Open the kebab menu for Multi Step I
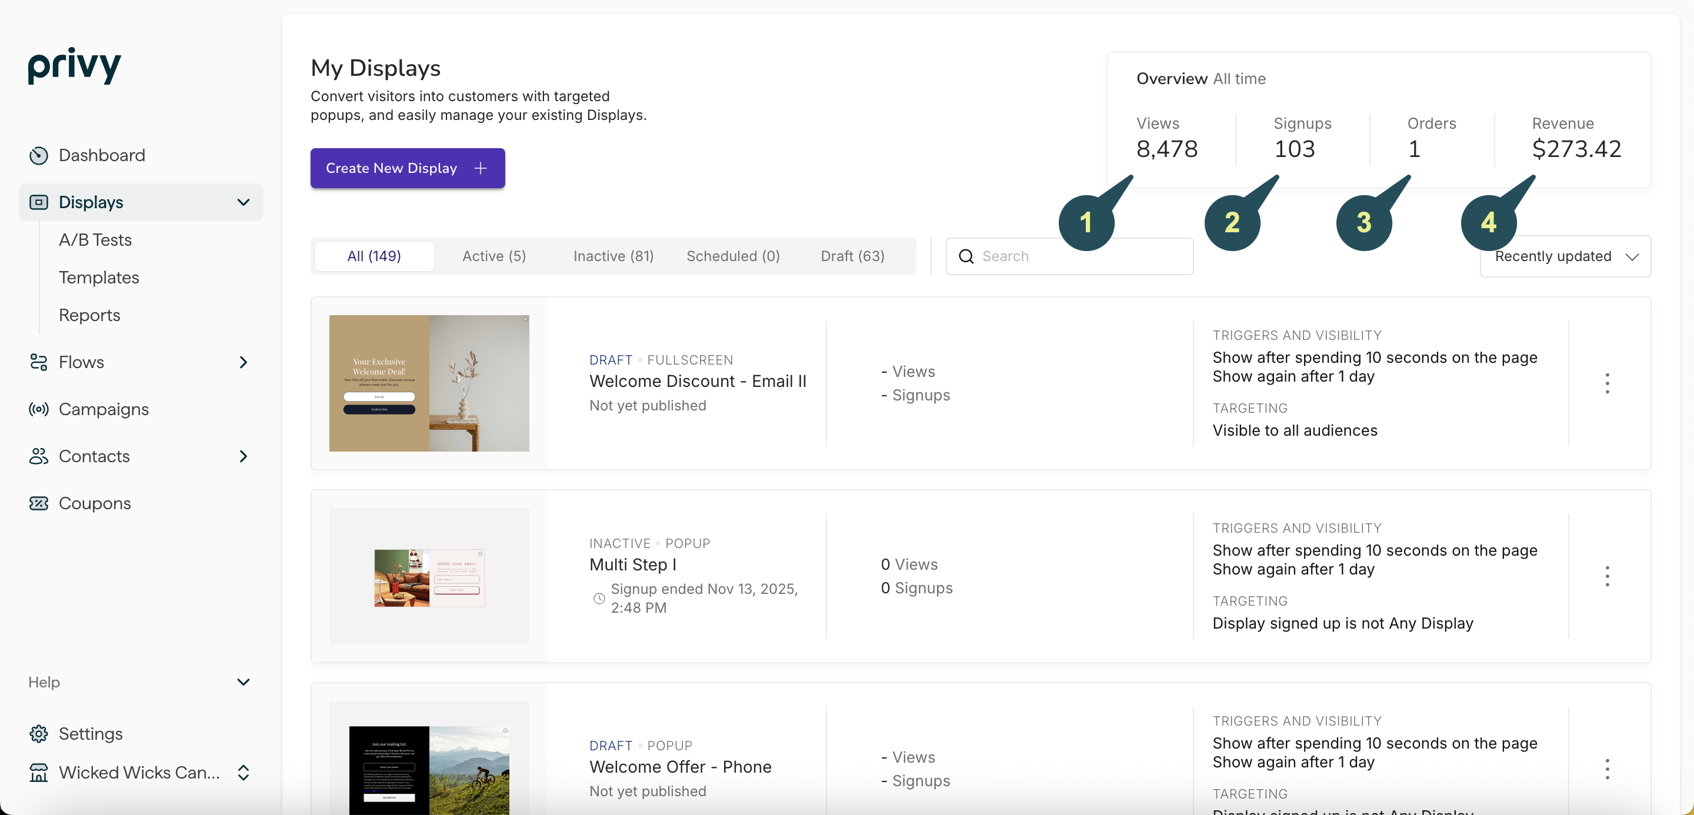The height and width of the screenshot is (815, 1694). [1607, 575]
